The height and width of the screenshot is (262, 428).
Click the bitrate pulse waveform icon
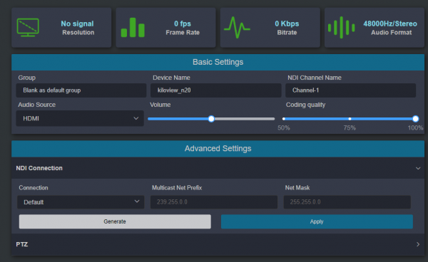point(237,27)
